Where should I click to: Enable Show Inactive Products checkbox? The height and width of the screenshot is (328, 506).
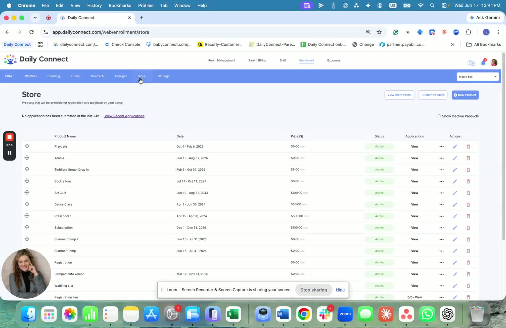439,116
